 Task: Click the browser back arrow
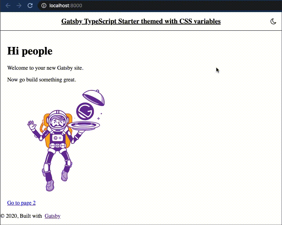coord(8,6)
